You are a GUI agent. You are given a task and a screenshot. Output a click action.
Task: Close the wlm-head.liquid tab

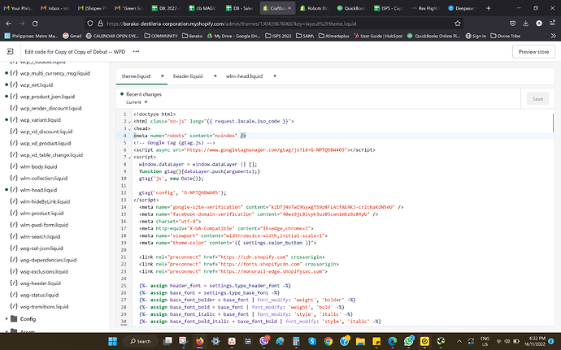[x=273, y=76]
